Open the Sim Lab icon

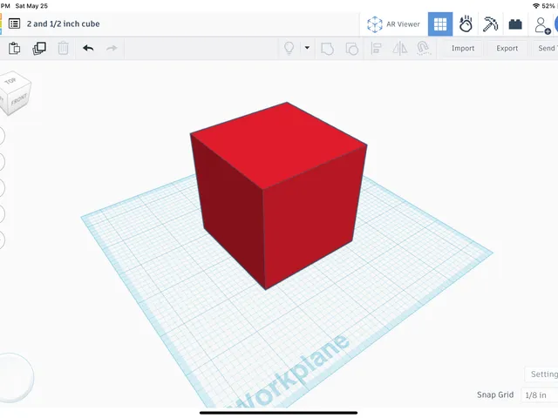[x=466, y=24]
